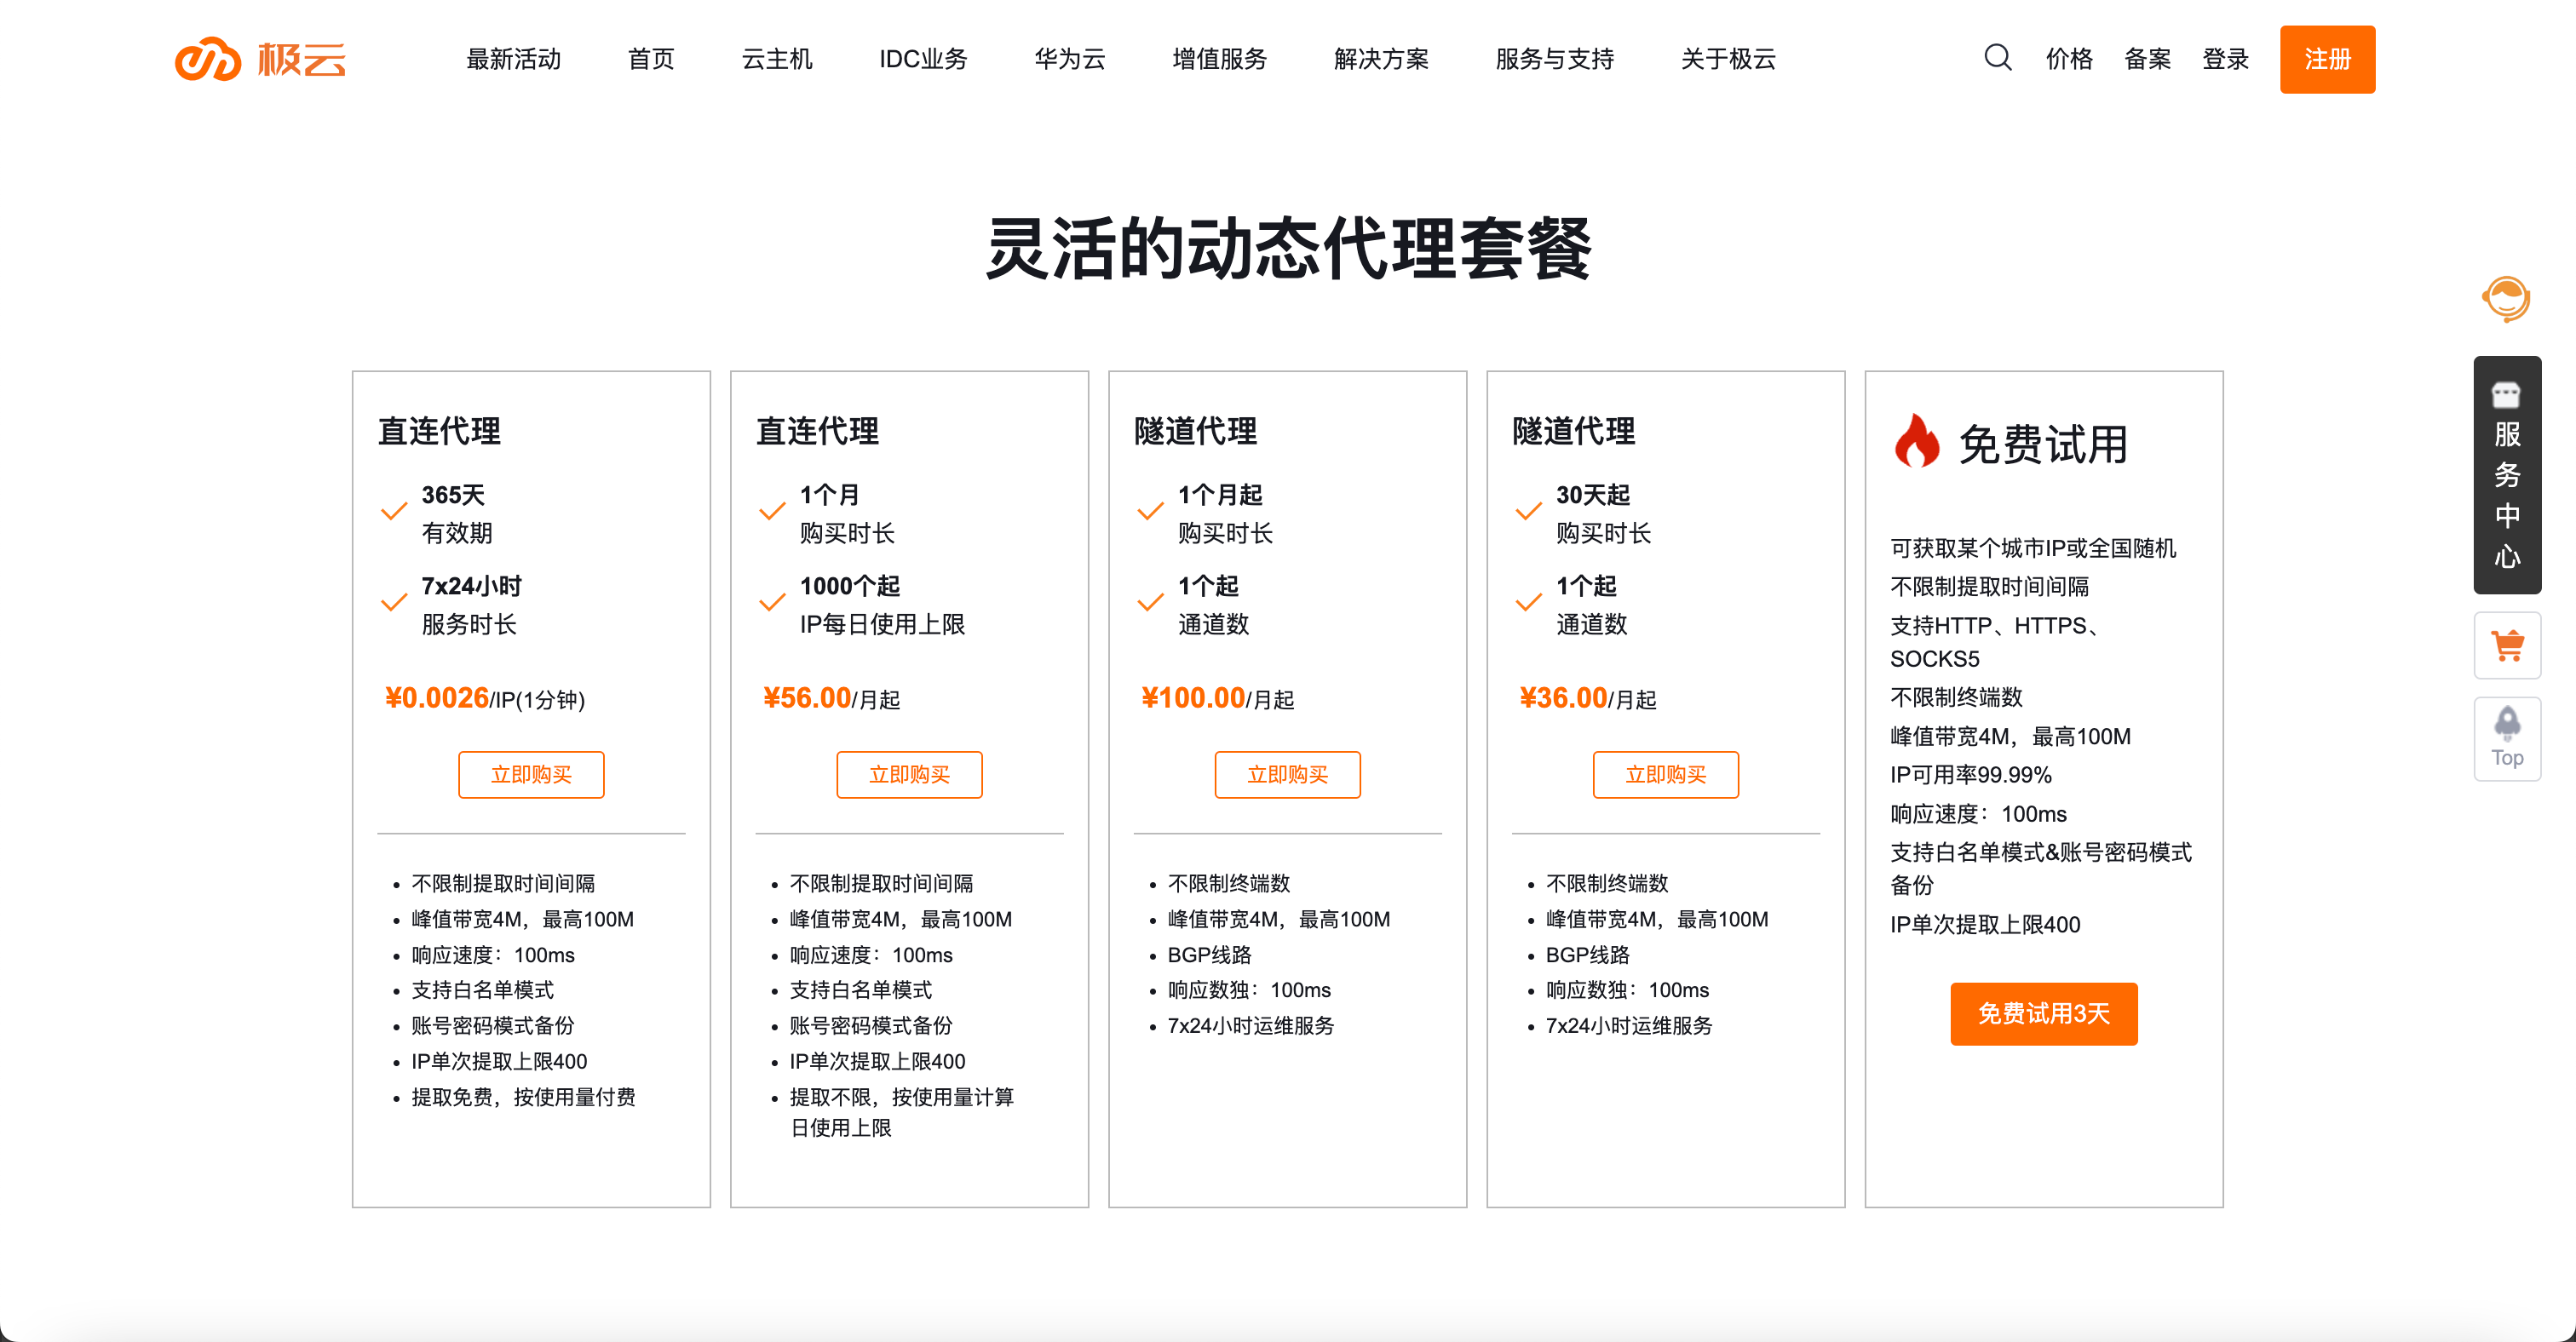
Task: Buy the ¥36.00 隧道代理 plan
Action: click(1665, 774)
